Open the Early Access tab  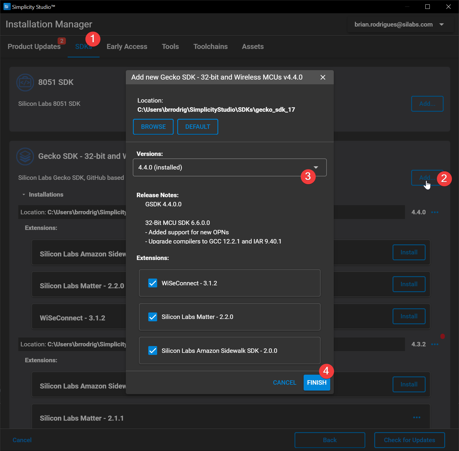127,47
